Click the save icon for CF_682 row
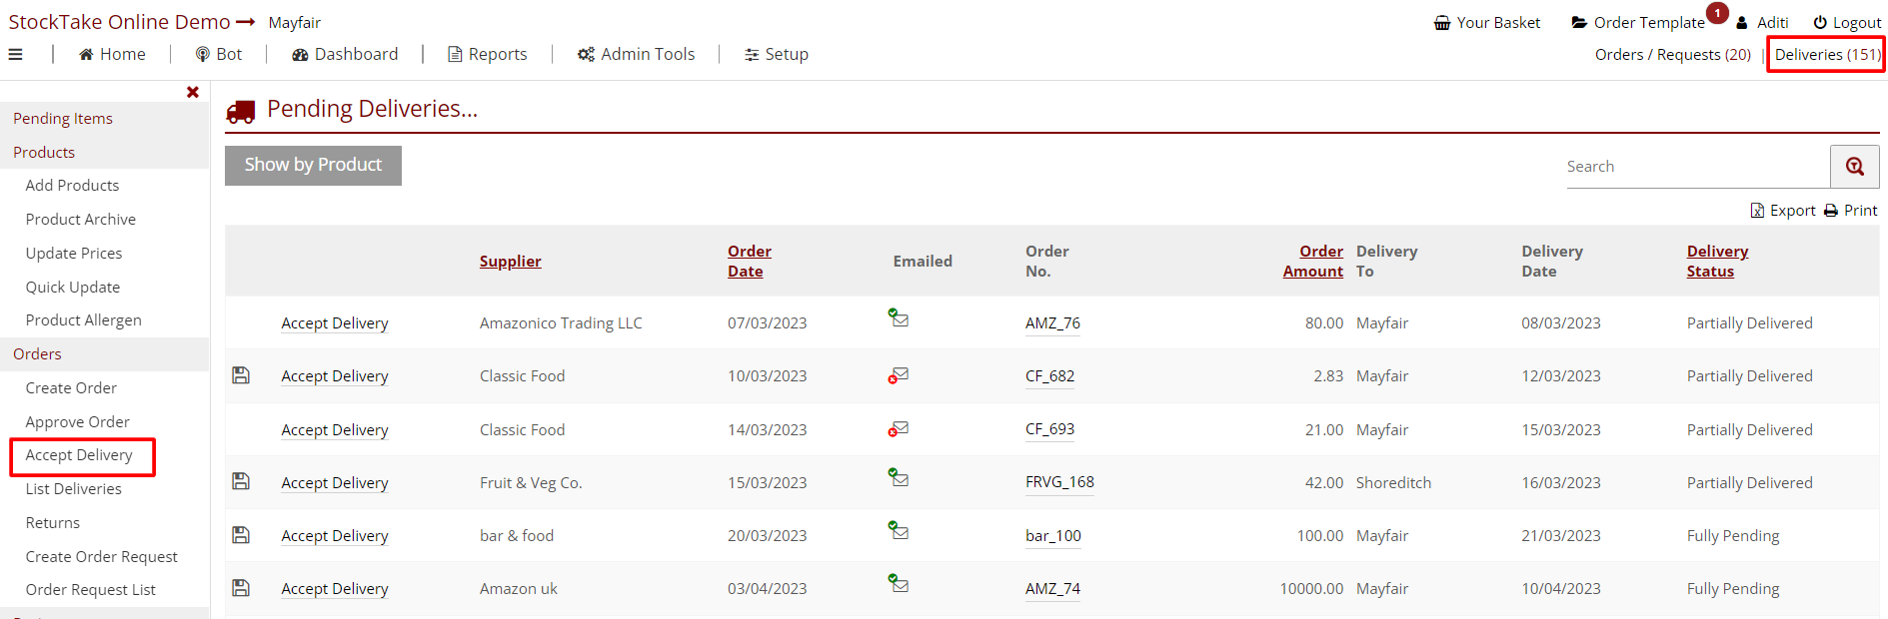This screenshot has height=619, width=1888. click(241, 375)
